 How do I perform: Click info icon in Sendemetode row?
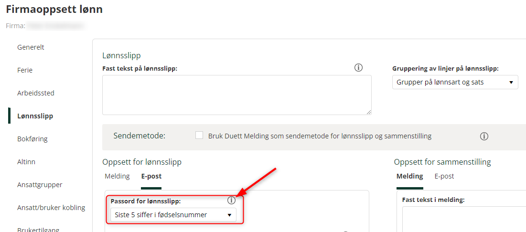pos(484,136)
